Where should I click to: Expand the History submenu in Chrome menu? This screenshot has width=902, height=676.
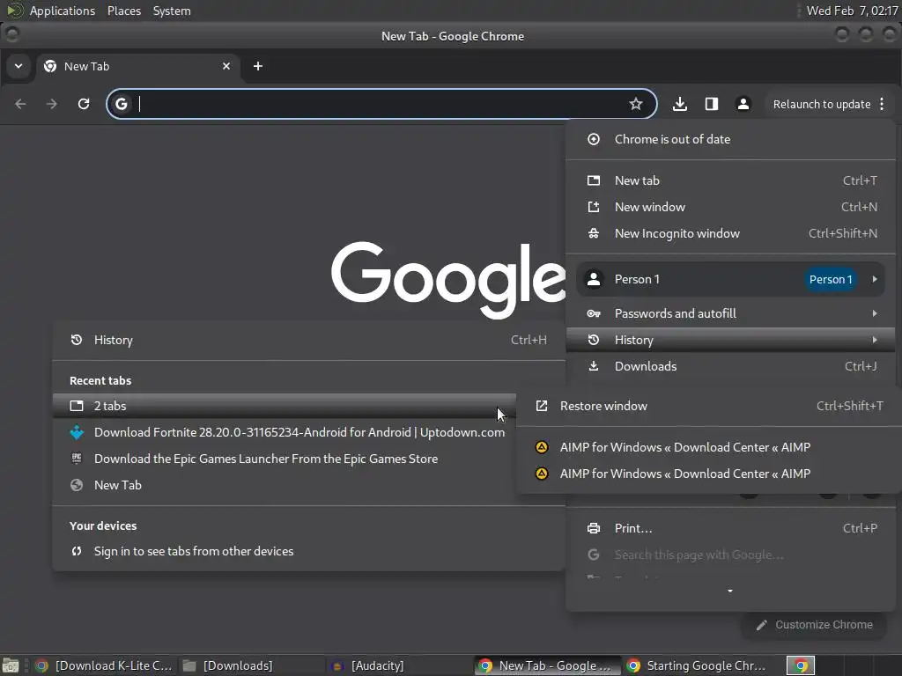click(730, 341)
